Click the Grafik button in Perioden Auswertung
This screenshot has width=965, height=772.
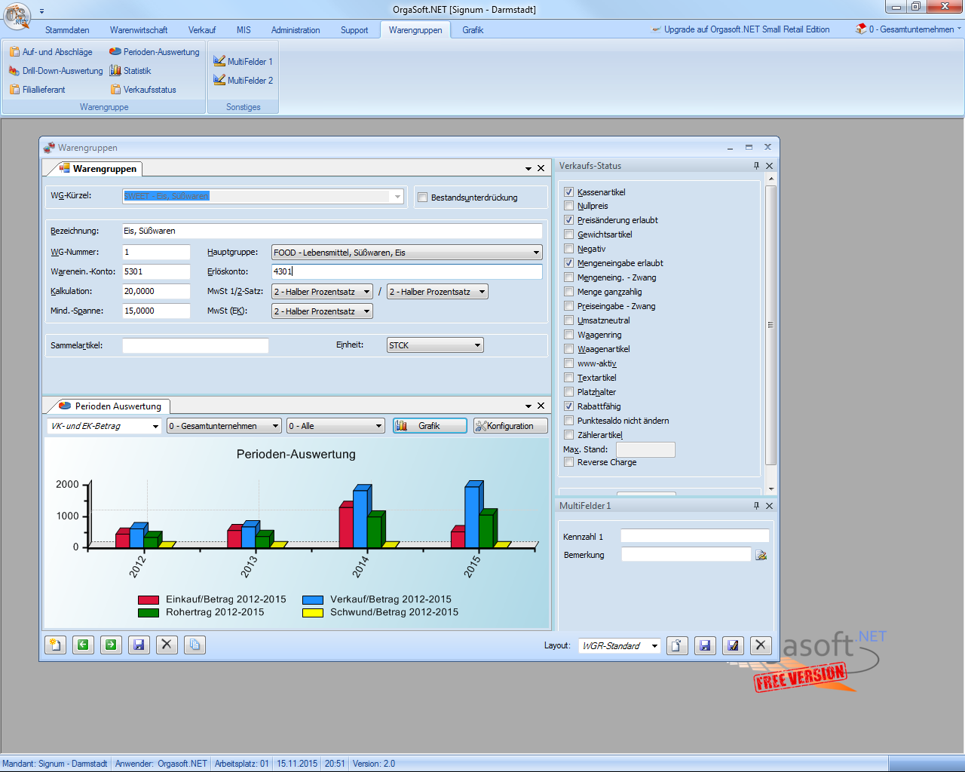[x=430, y=426]
